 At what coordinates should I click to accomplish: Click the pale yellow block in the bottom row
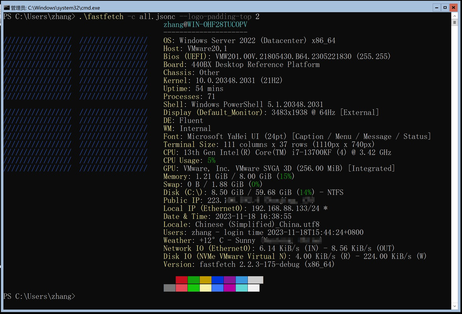pos(206,288)
